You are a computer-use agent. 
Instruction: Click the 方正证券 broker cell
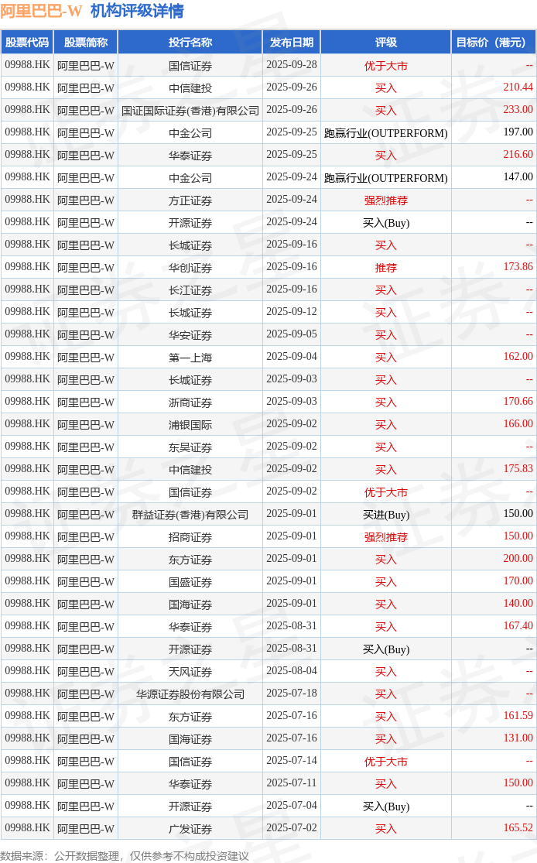(x=190, y=200)
